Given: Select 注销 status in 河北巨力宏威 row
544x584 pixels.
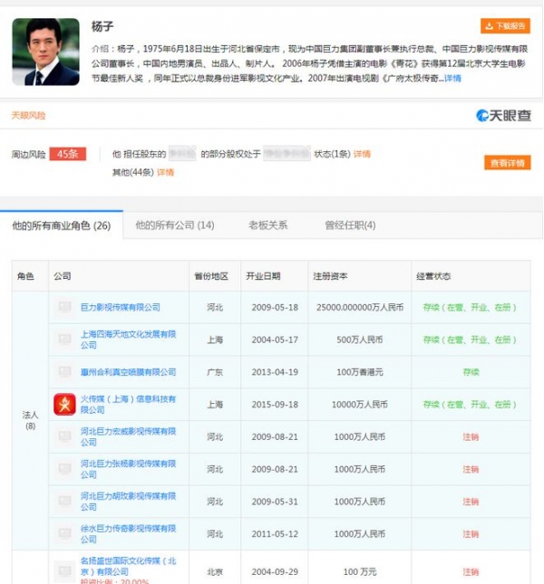Looking at the screenshot, I should [471, 437].
